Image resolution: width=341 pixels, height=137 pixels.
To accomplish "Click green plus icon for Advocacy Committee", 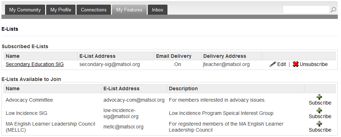I will pyautogui.click(x=319, y=97).
